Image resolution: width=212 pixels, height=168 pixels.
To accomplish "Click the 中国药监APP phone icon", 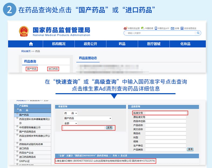I will point(156,28).
